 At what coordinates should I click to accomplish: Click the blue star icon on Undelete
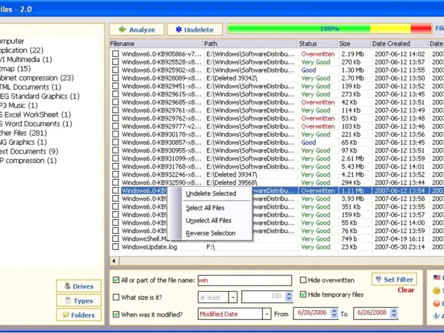tap(178, 29)
